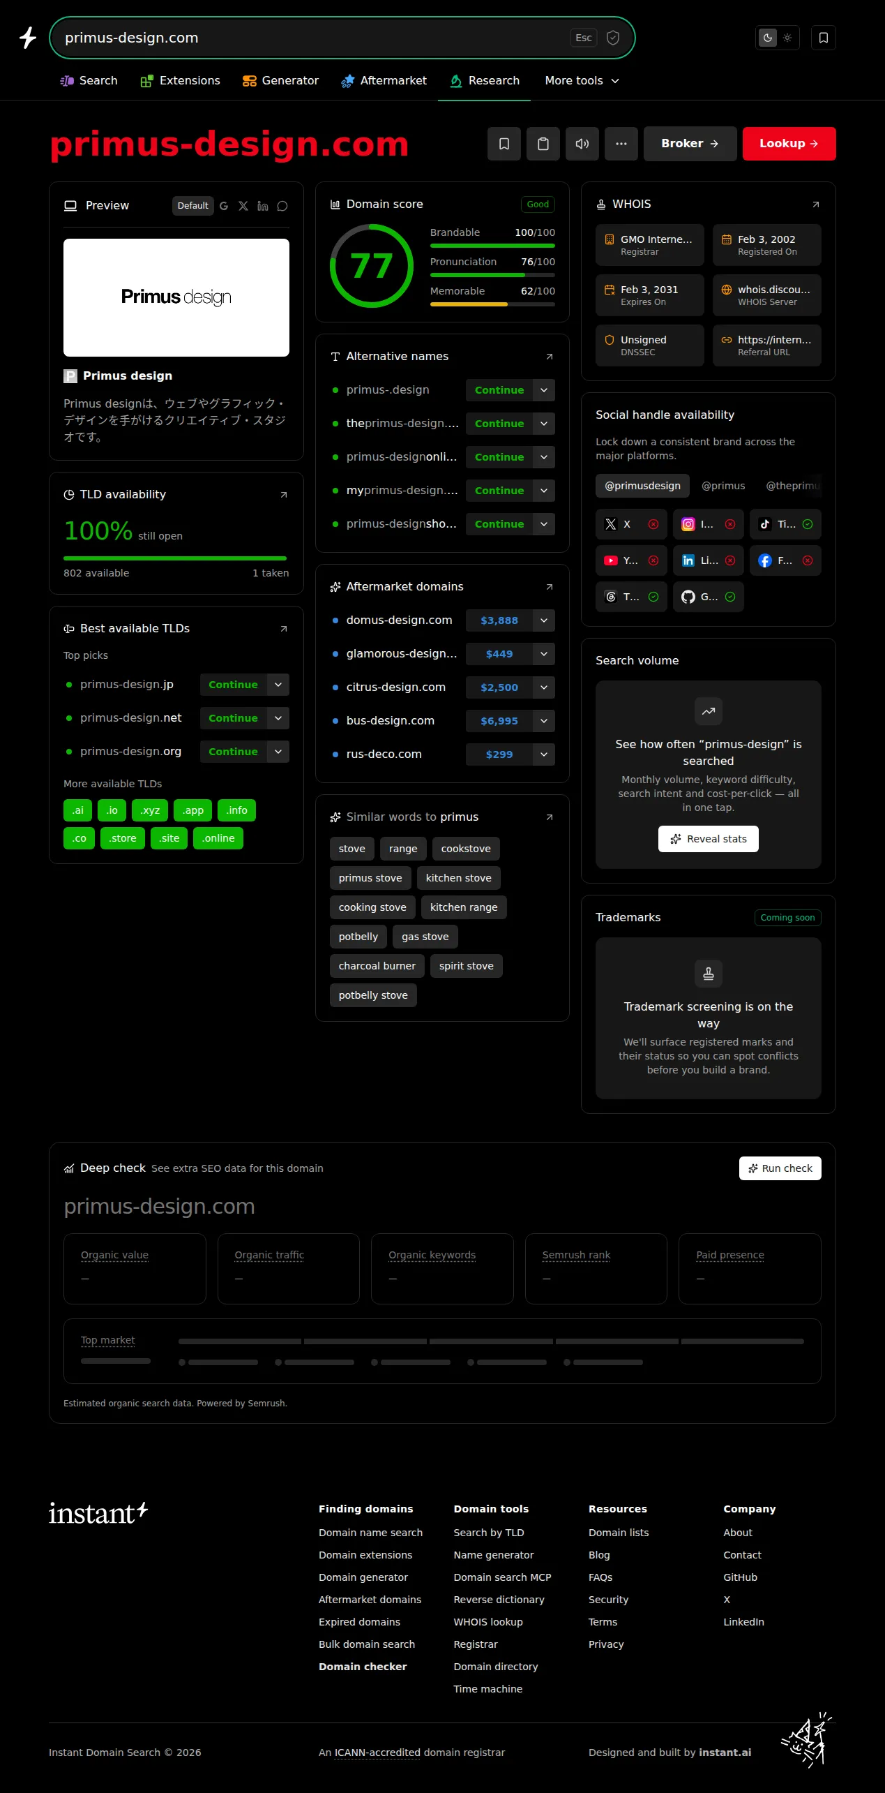Check the LinkedIn social handle tile
The image size is (885, 1793).
click(x=709, y=560)
